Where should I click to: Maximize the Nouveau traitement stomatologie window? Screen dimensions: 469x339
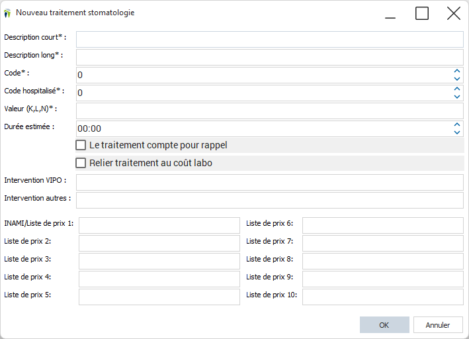tap(422, 14)
